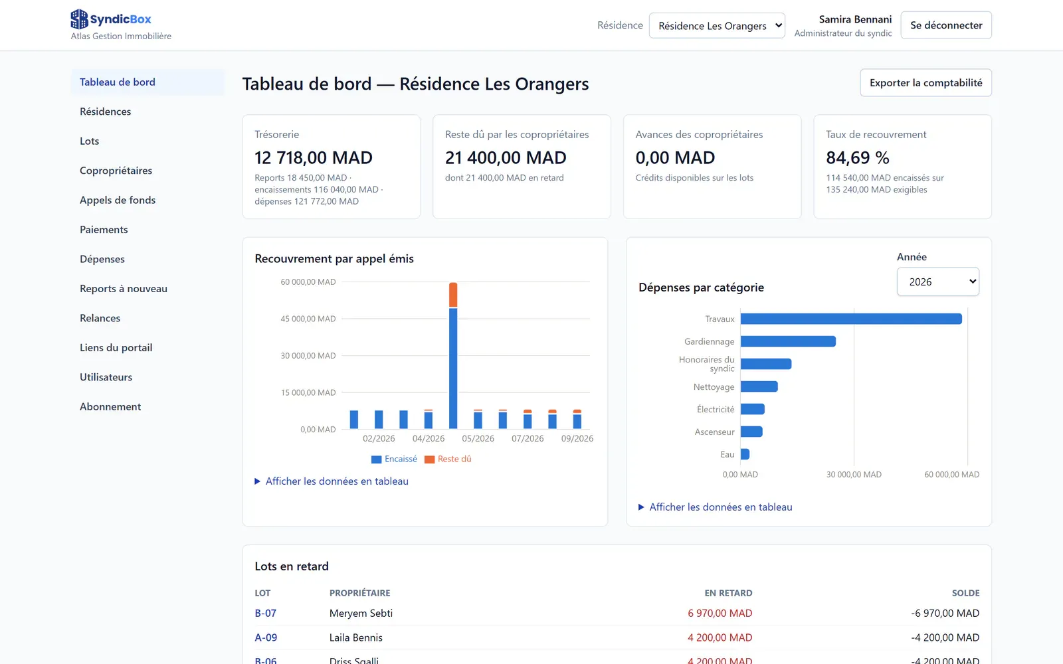Open the Résidence Les Orangers dropdown
Screen dimensions: 1063x664
click(x=717, y=26)
